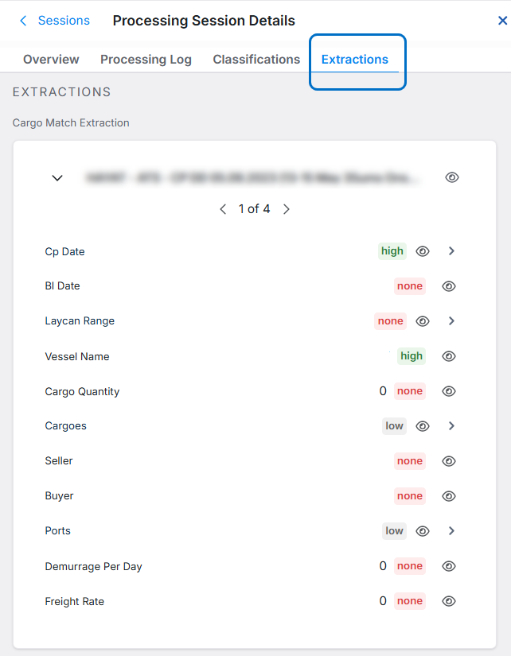Preview the Cp Date extraction with eye icon
The image size is (511, 656).
(422, 251)
